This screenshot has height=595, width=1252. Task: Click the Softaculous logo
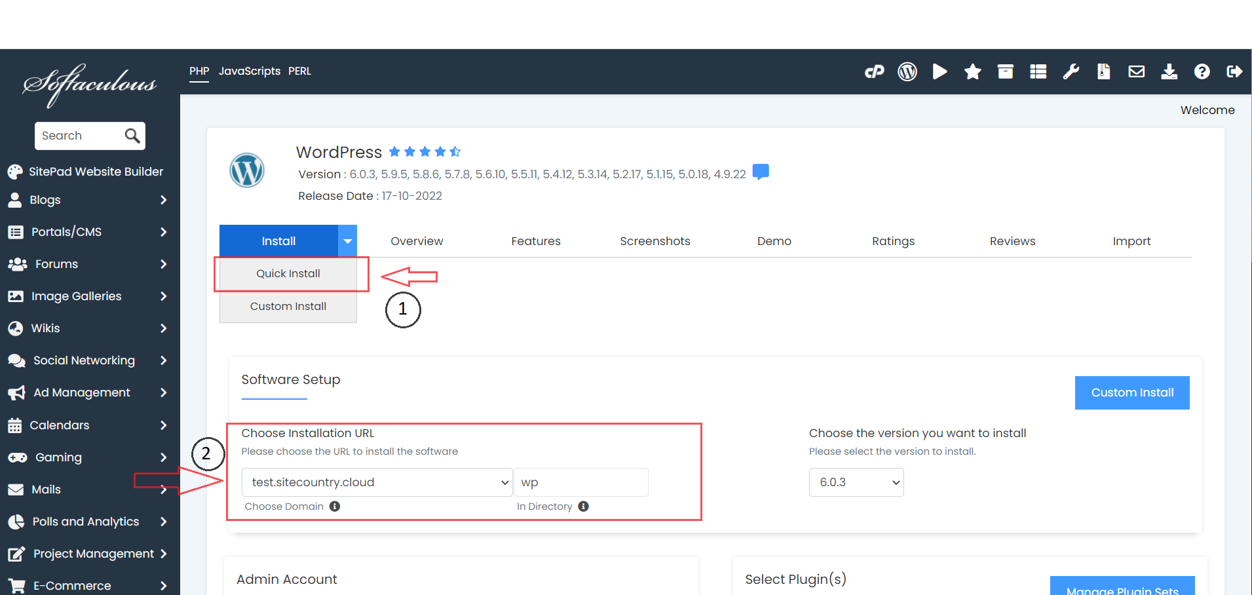click(x=90, y=85)
